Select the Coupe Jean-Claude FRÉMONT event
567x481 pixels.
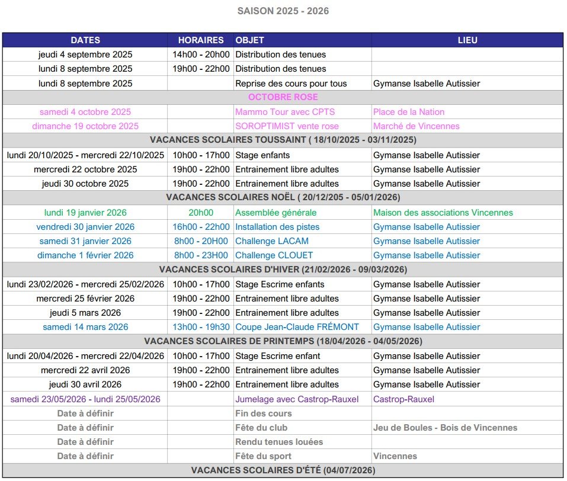pyautogui.click(x=297, y=327)
